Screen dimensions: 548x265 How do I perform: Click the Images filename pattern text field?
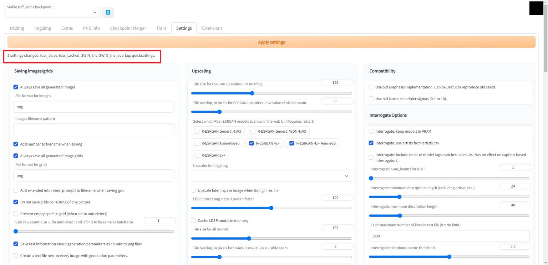pos(93,129)
